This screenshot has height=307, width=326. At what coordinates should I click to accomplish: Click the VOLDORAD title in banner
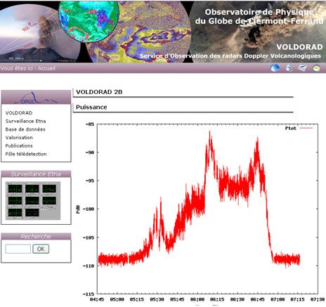(299, 47)
